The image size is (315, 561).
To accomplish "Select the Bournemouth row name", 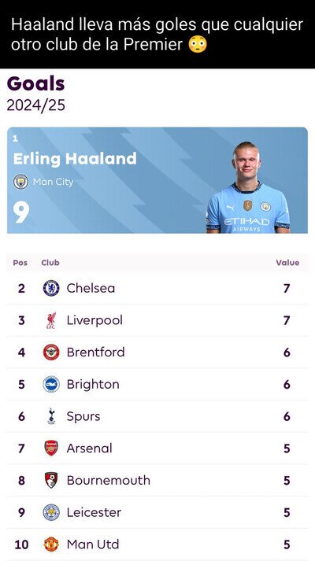I will (x=109, y=480).
